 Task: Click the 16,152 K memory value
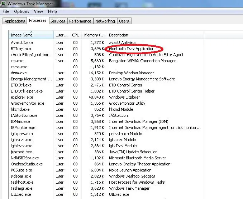[x=96, y=73]
